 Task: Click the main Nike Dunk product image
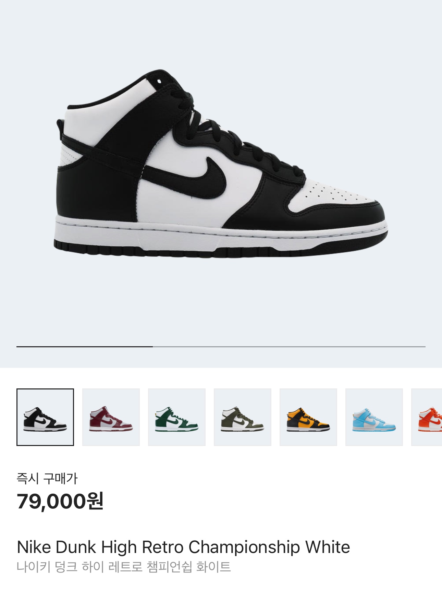pos(221,164)
